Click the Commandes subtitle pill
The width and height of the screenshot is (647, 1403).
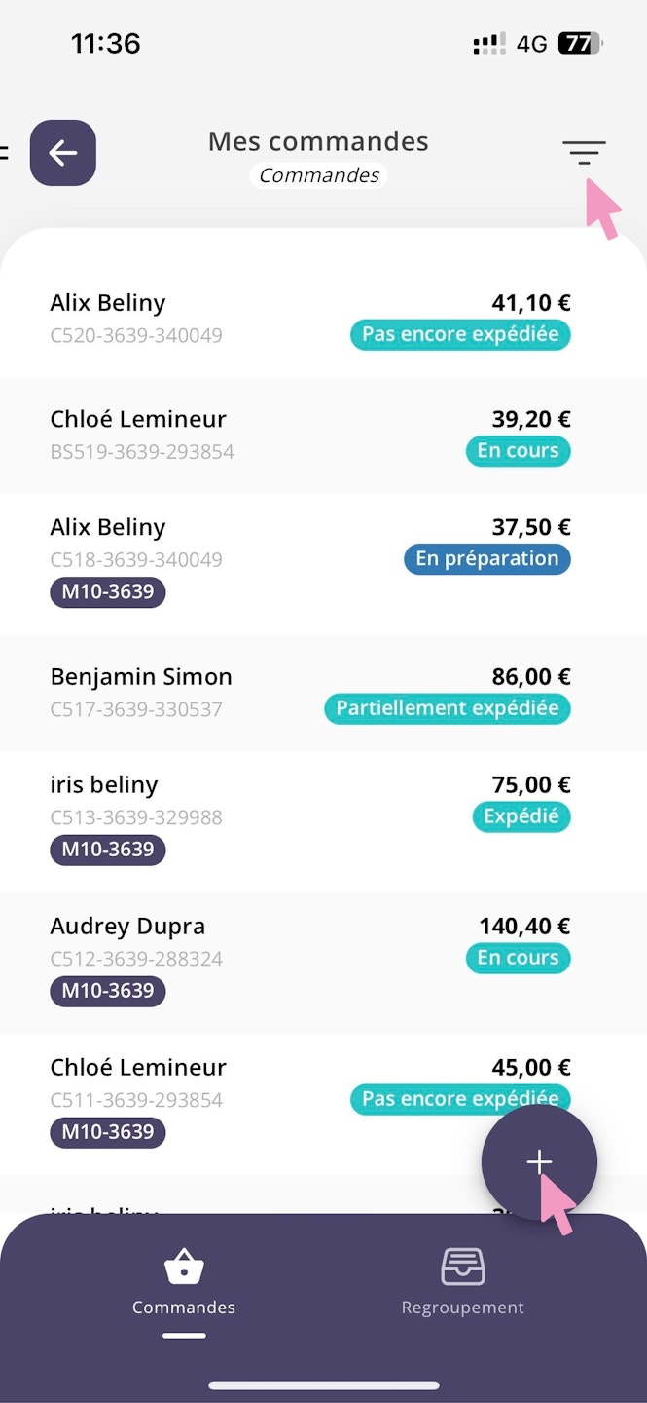tap(319, 176)
